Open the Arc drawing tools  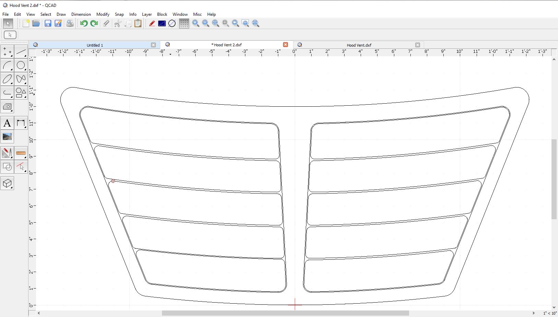pyautogui.click(x=7, y=65)
